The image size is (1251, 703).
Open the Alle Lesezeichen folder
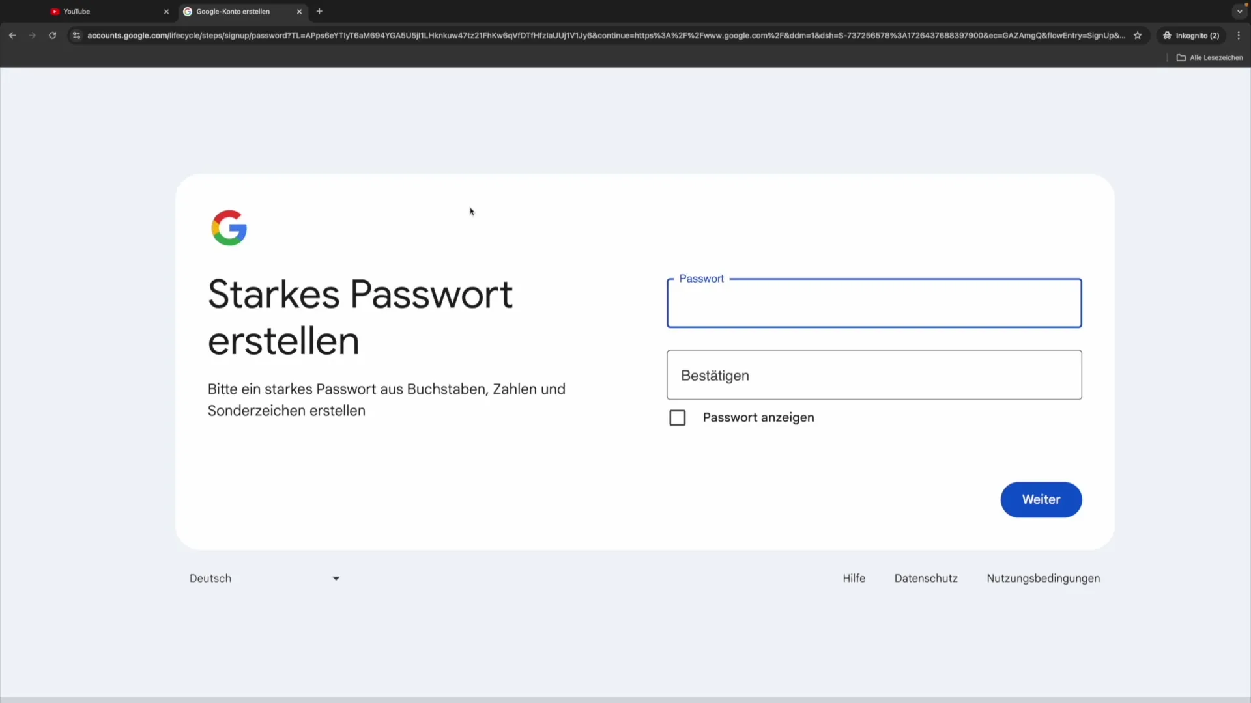tap(1209, 58)
